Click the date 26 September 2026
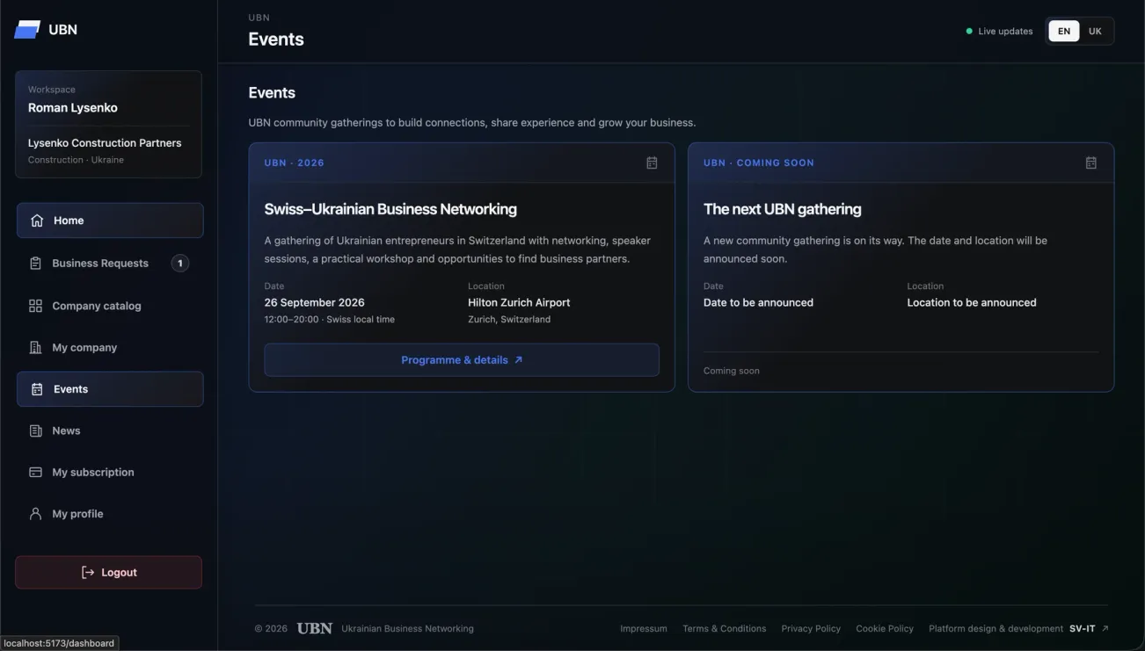 [315, 302]
